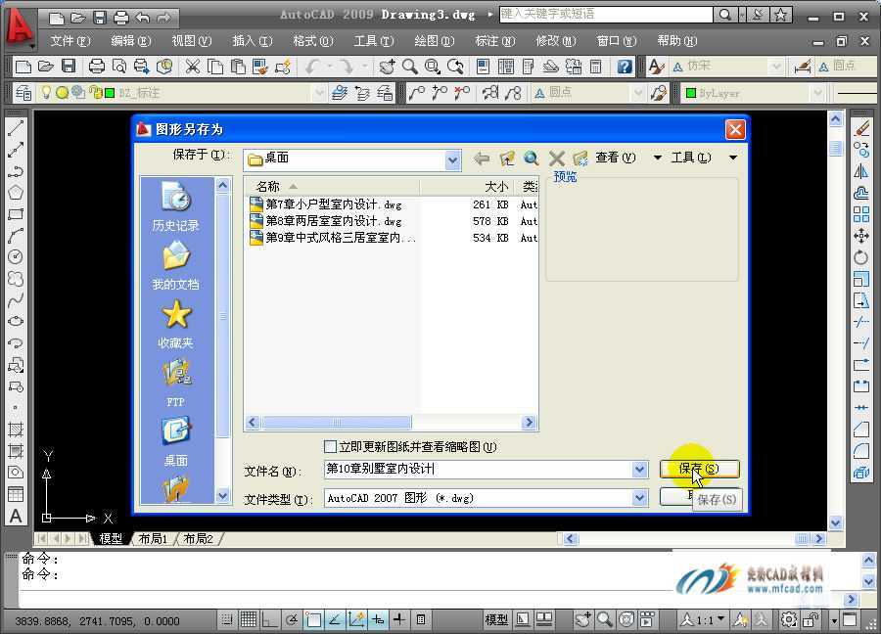Viewport: 881px width, 634px height.
Task: Toggle Grid Display in the status bar
Action: coord(248,620)
